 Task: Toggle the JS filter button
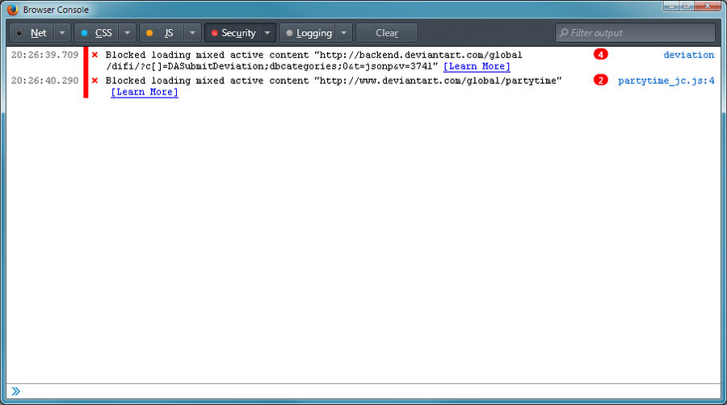162,33
